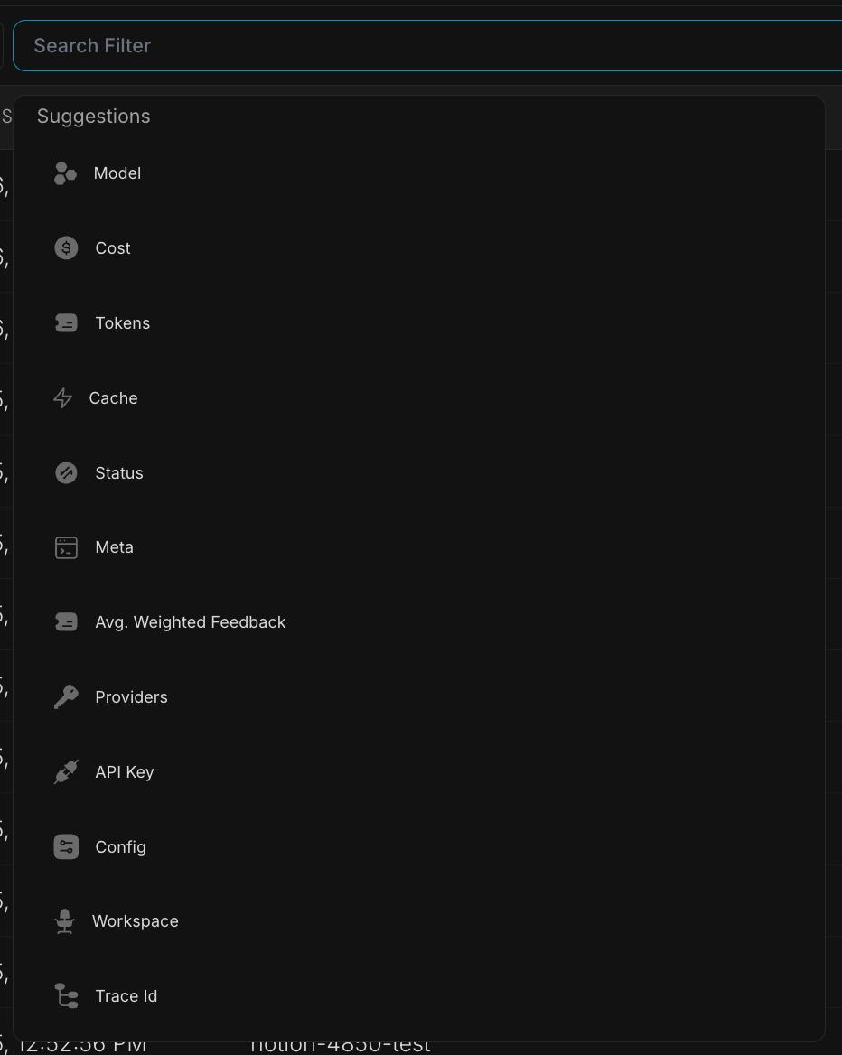
Task: Click the API Key plug icon
Action: tap(66, 771)
